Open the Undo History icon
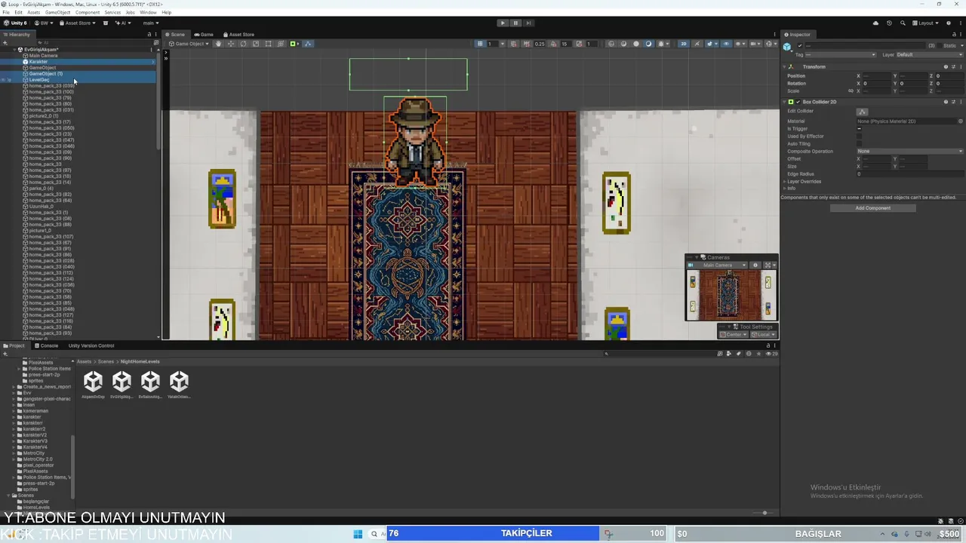This screenshot has width=966, height=543. [x=889, y=23]
